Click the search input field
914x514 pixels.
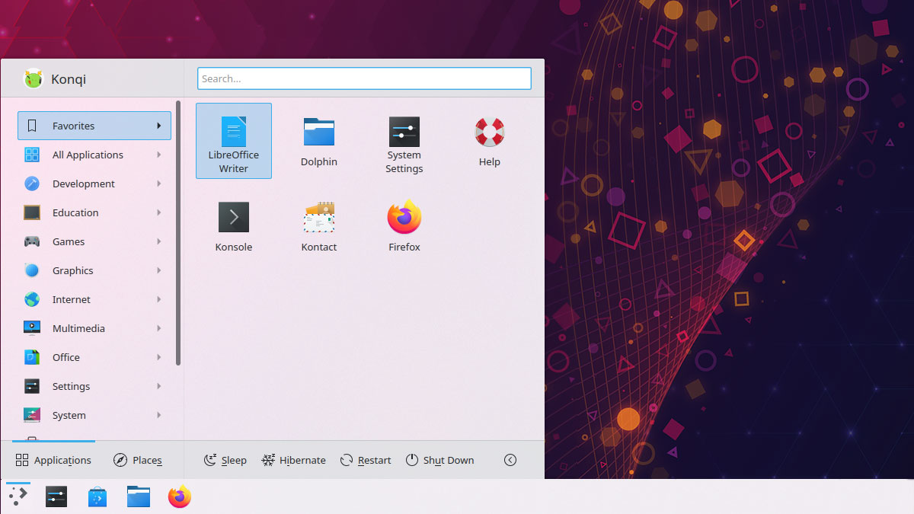[364, 78]
